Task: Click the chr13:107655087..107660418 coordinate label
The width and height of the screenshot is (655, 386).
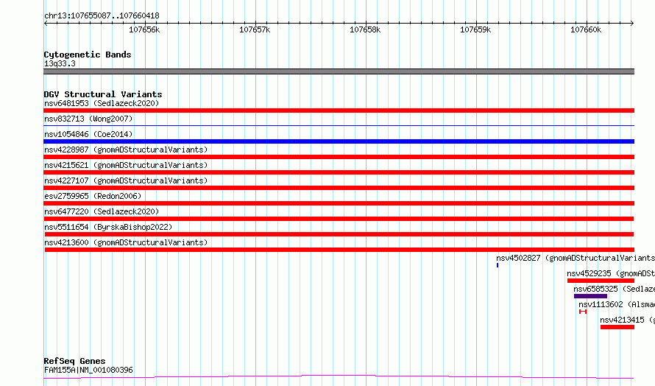Action: [102, 16]
